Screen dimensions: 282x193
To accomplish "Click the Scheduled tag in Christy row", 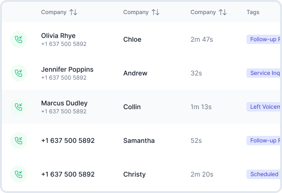I will click(264, 174).
